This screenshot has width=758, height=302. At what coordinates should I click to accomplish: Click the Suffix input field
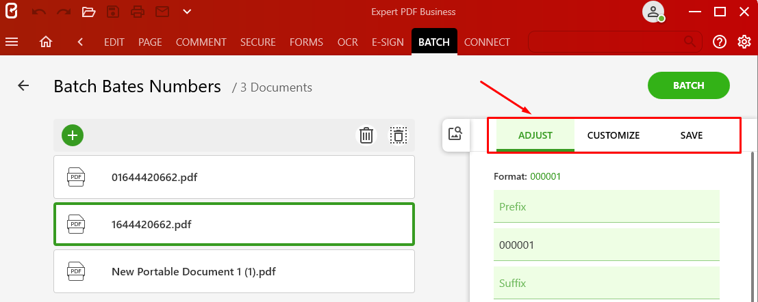[607, 283]
